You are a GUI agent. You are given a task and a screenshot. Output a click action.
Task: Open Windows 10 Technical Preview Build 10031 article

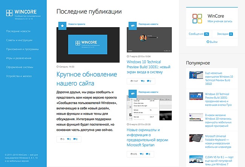pos(149,67)
